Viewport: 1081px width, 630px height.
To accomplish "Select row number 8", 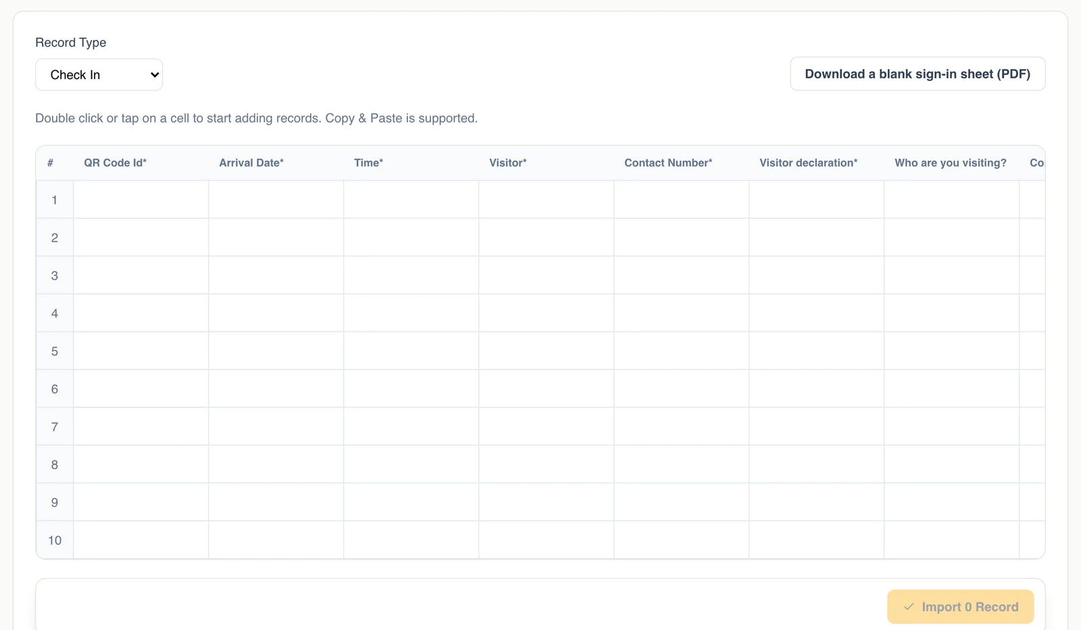I will pyautogui.click(x=55, y=465).
